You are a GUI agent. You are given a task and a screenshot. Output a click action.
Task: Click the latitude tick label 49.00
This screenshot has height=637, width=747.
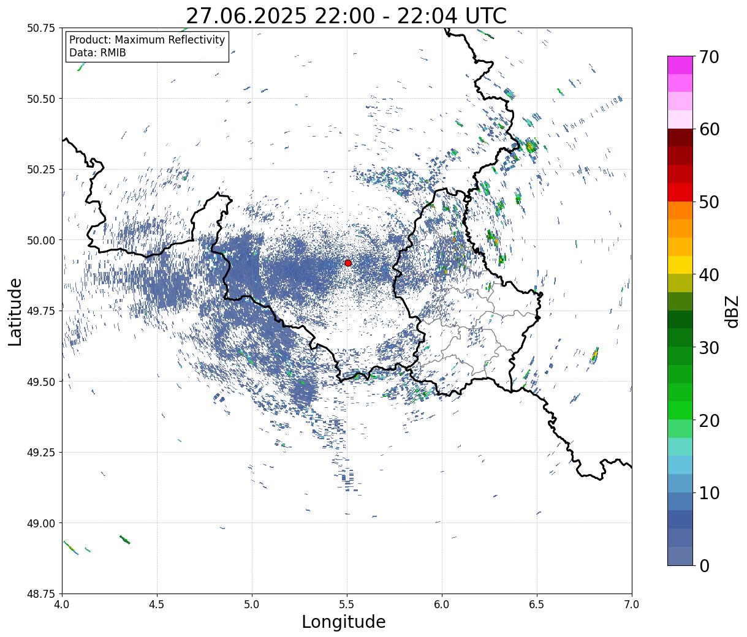[x=40, y=523]
